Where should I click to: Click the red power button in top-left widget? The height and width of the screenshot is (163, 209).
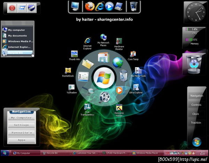pyautogui.click(x=12, y=8)
